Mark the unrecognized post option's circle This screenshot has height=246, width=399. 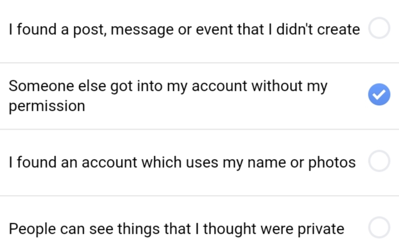point(379,28)
